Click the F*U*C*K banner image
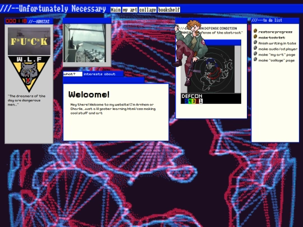This screenshot has height=227, width=303. pos(29,41)
